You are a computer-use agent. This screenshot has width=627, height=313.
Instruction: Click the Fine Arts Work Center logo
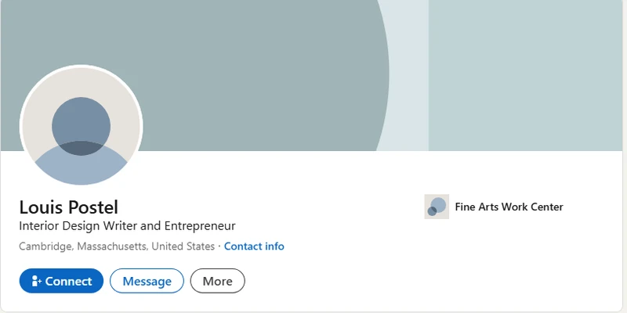click(437, 207)
